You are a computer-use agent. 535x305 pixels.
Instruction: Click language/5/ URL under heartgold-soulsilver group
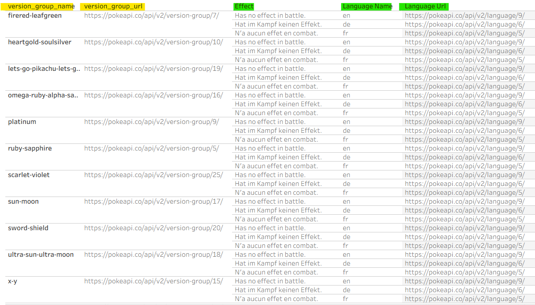(465, 60)
